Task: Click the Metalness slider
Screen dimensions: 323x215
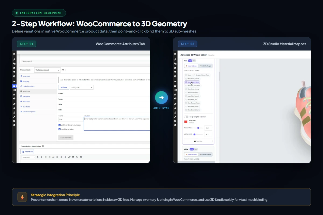Action: click(198, 134)
